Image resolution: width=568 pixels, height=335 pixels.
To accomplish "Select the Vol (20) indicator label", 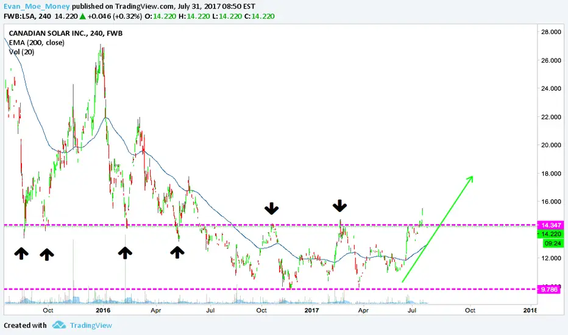I will [21, 52].
